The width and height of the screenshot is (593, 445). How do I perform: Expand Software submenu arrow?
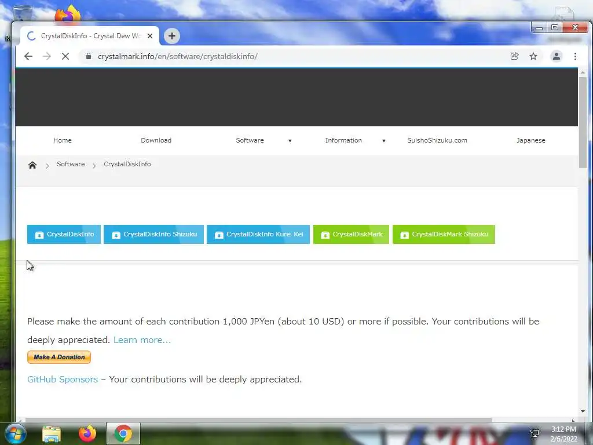pos(290,141)
